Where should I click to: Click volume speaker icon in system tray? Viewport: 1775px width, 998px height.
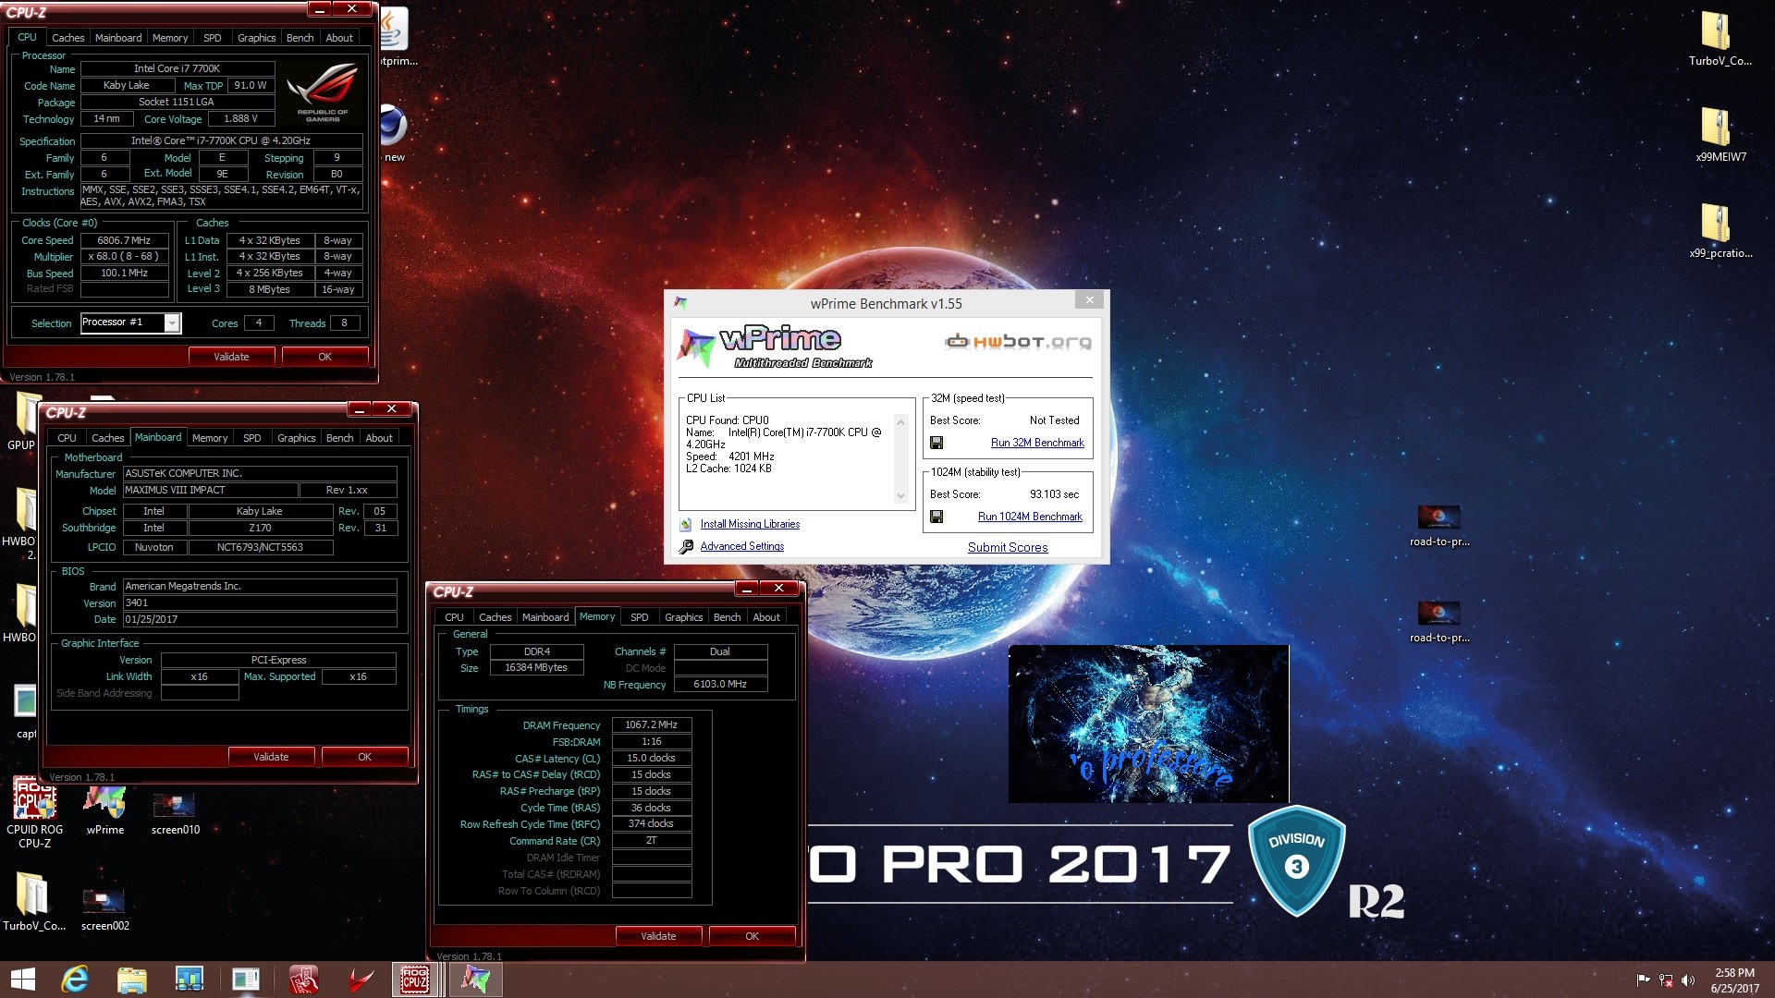[1688, 980]
